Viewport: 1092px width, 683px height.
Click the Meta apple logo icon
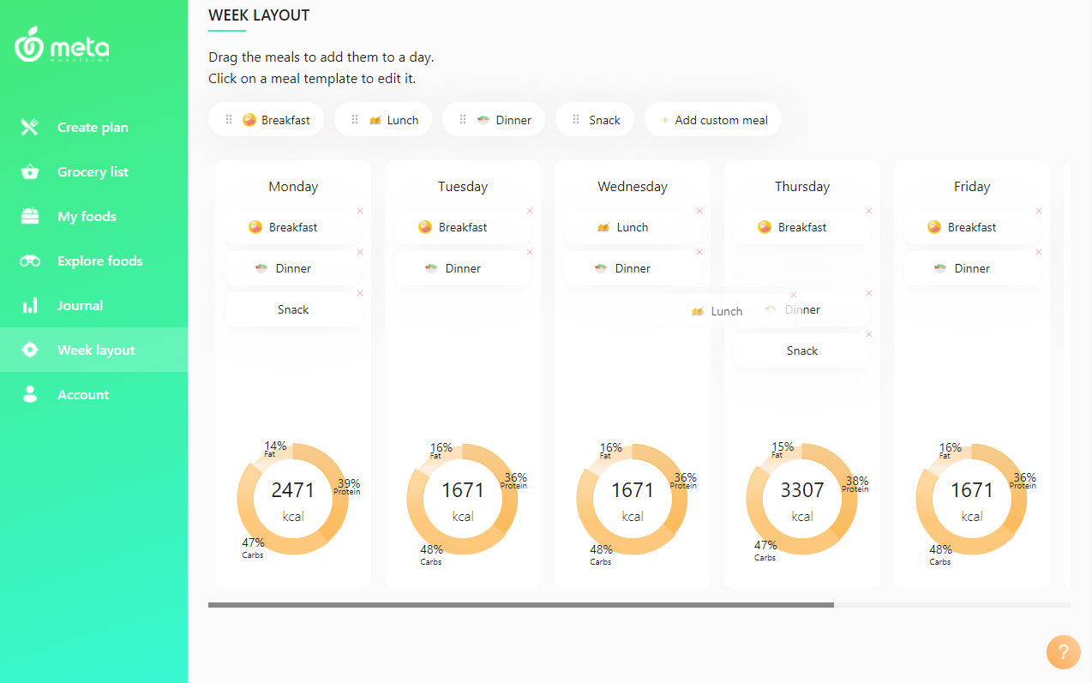(x=29, y=45)
